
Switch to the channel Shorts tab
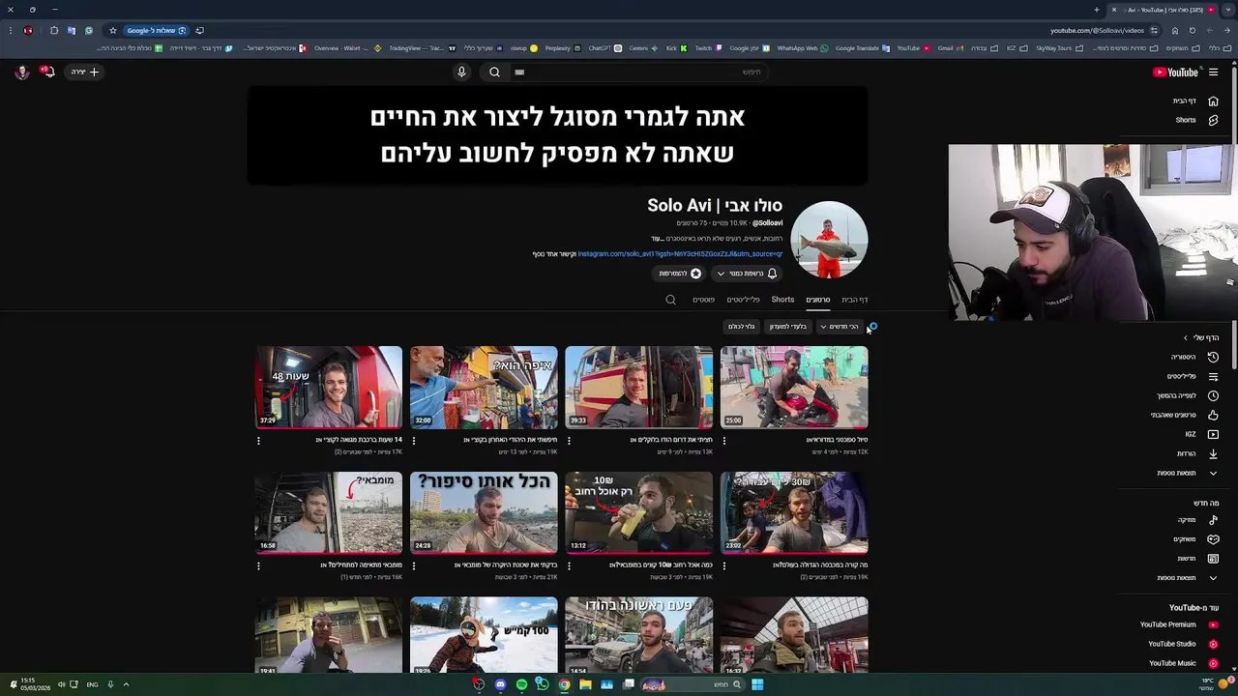coord(782,300)
